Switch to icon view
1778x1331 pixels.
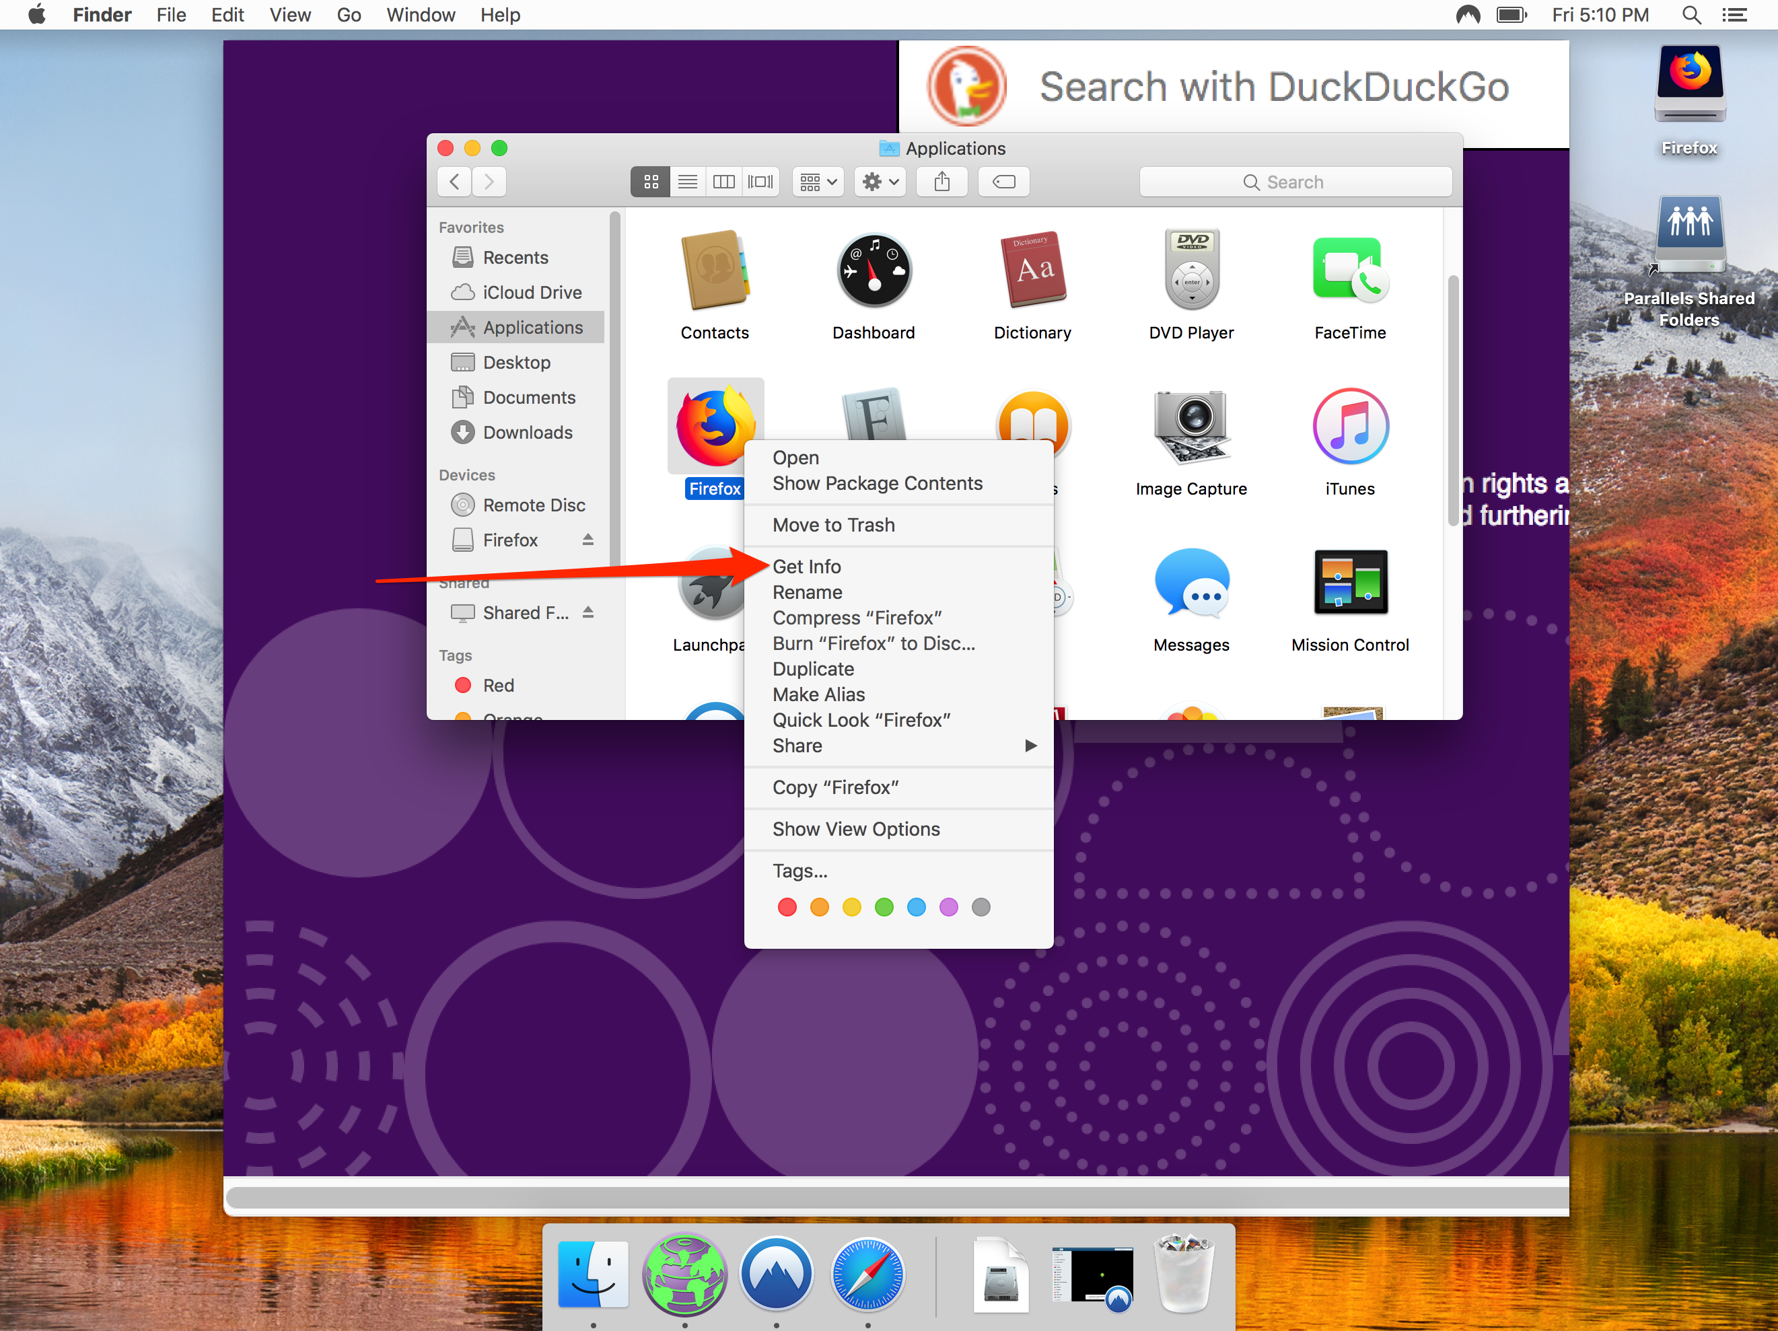pyautogui.click(x=650, y=182)
